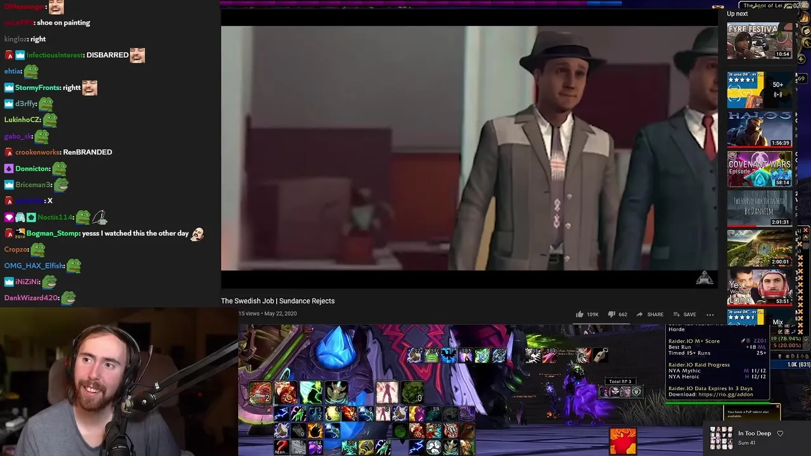811x456 pixels.
Task: Click chat username Noctis114
Action: (55, 217)
